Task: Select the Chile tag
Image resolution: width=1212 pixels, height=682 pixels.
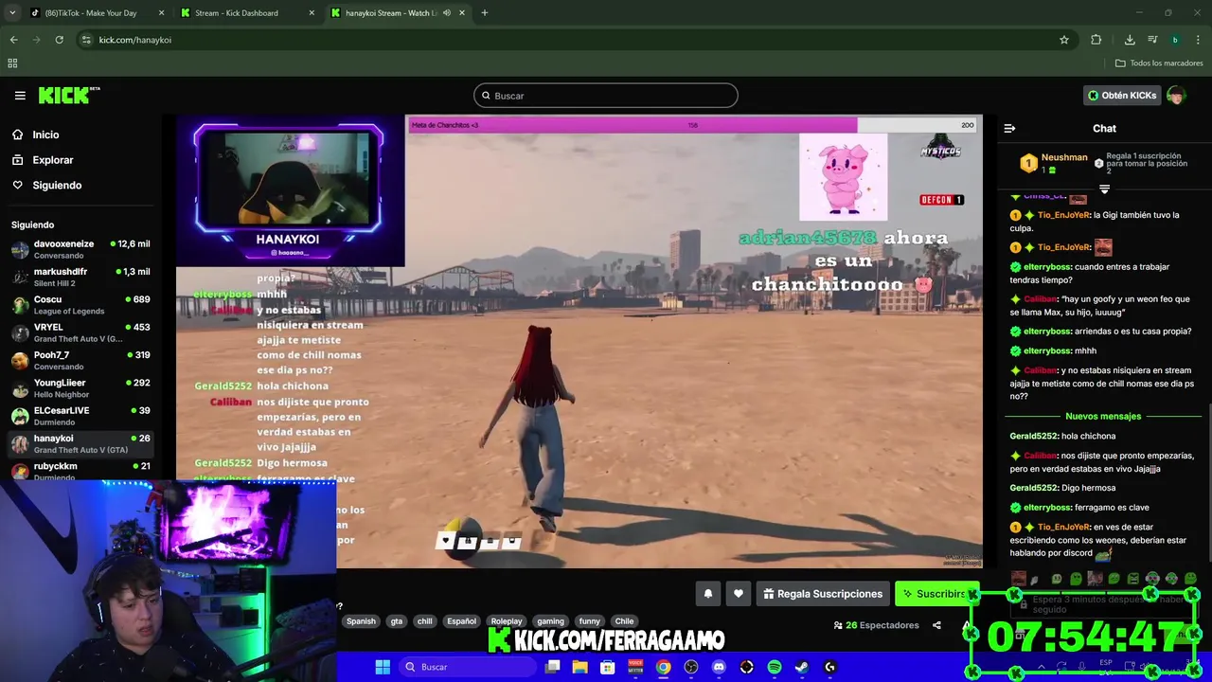Action: point(624,621)
